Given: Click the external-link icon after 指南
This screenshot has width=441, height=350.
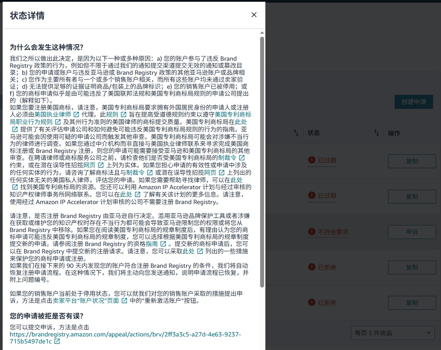Looking at the screenshot, I should click(x=163, y=244).
